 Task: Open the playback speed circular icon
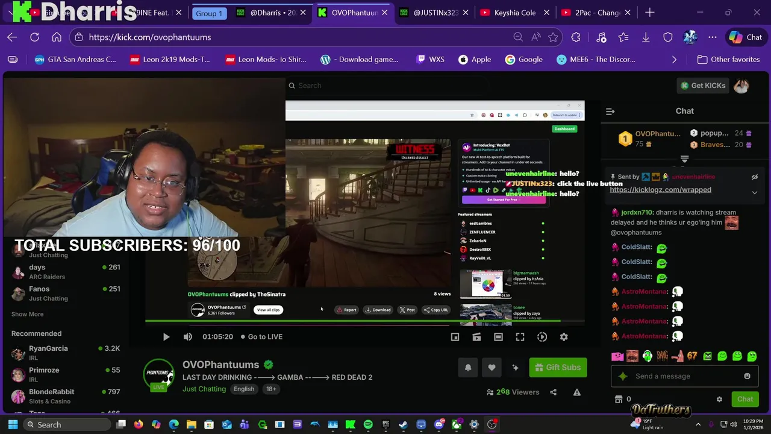click(x=542, y=337)
